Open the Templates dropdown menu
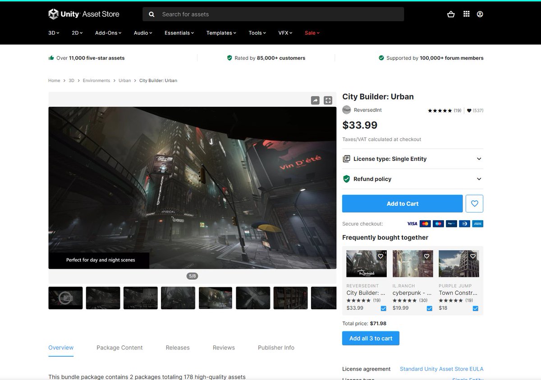The width and height of the screenshot is (541, 380). [221, 33]
